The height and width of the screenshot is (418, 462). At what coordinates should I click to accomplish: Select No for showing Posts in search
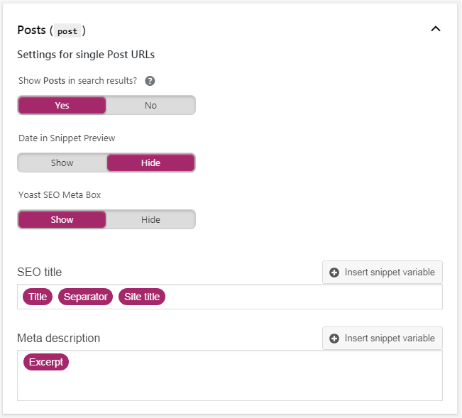click(150, 105)
